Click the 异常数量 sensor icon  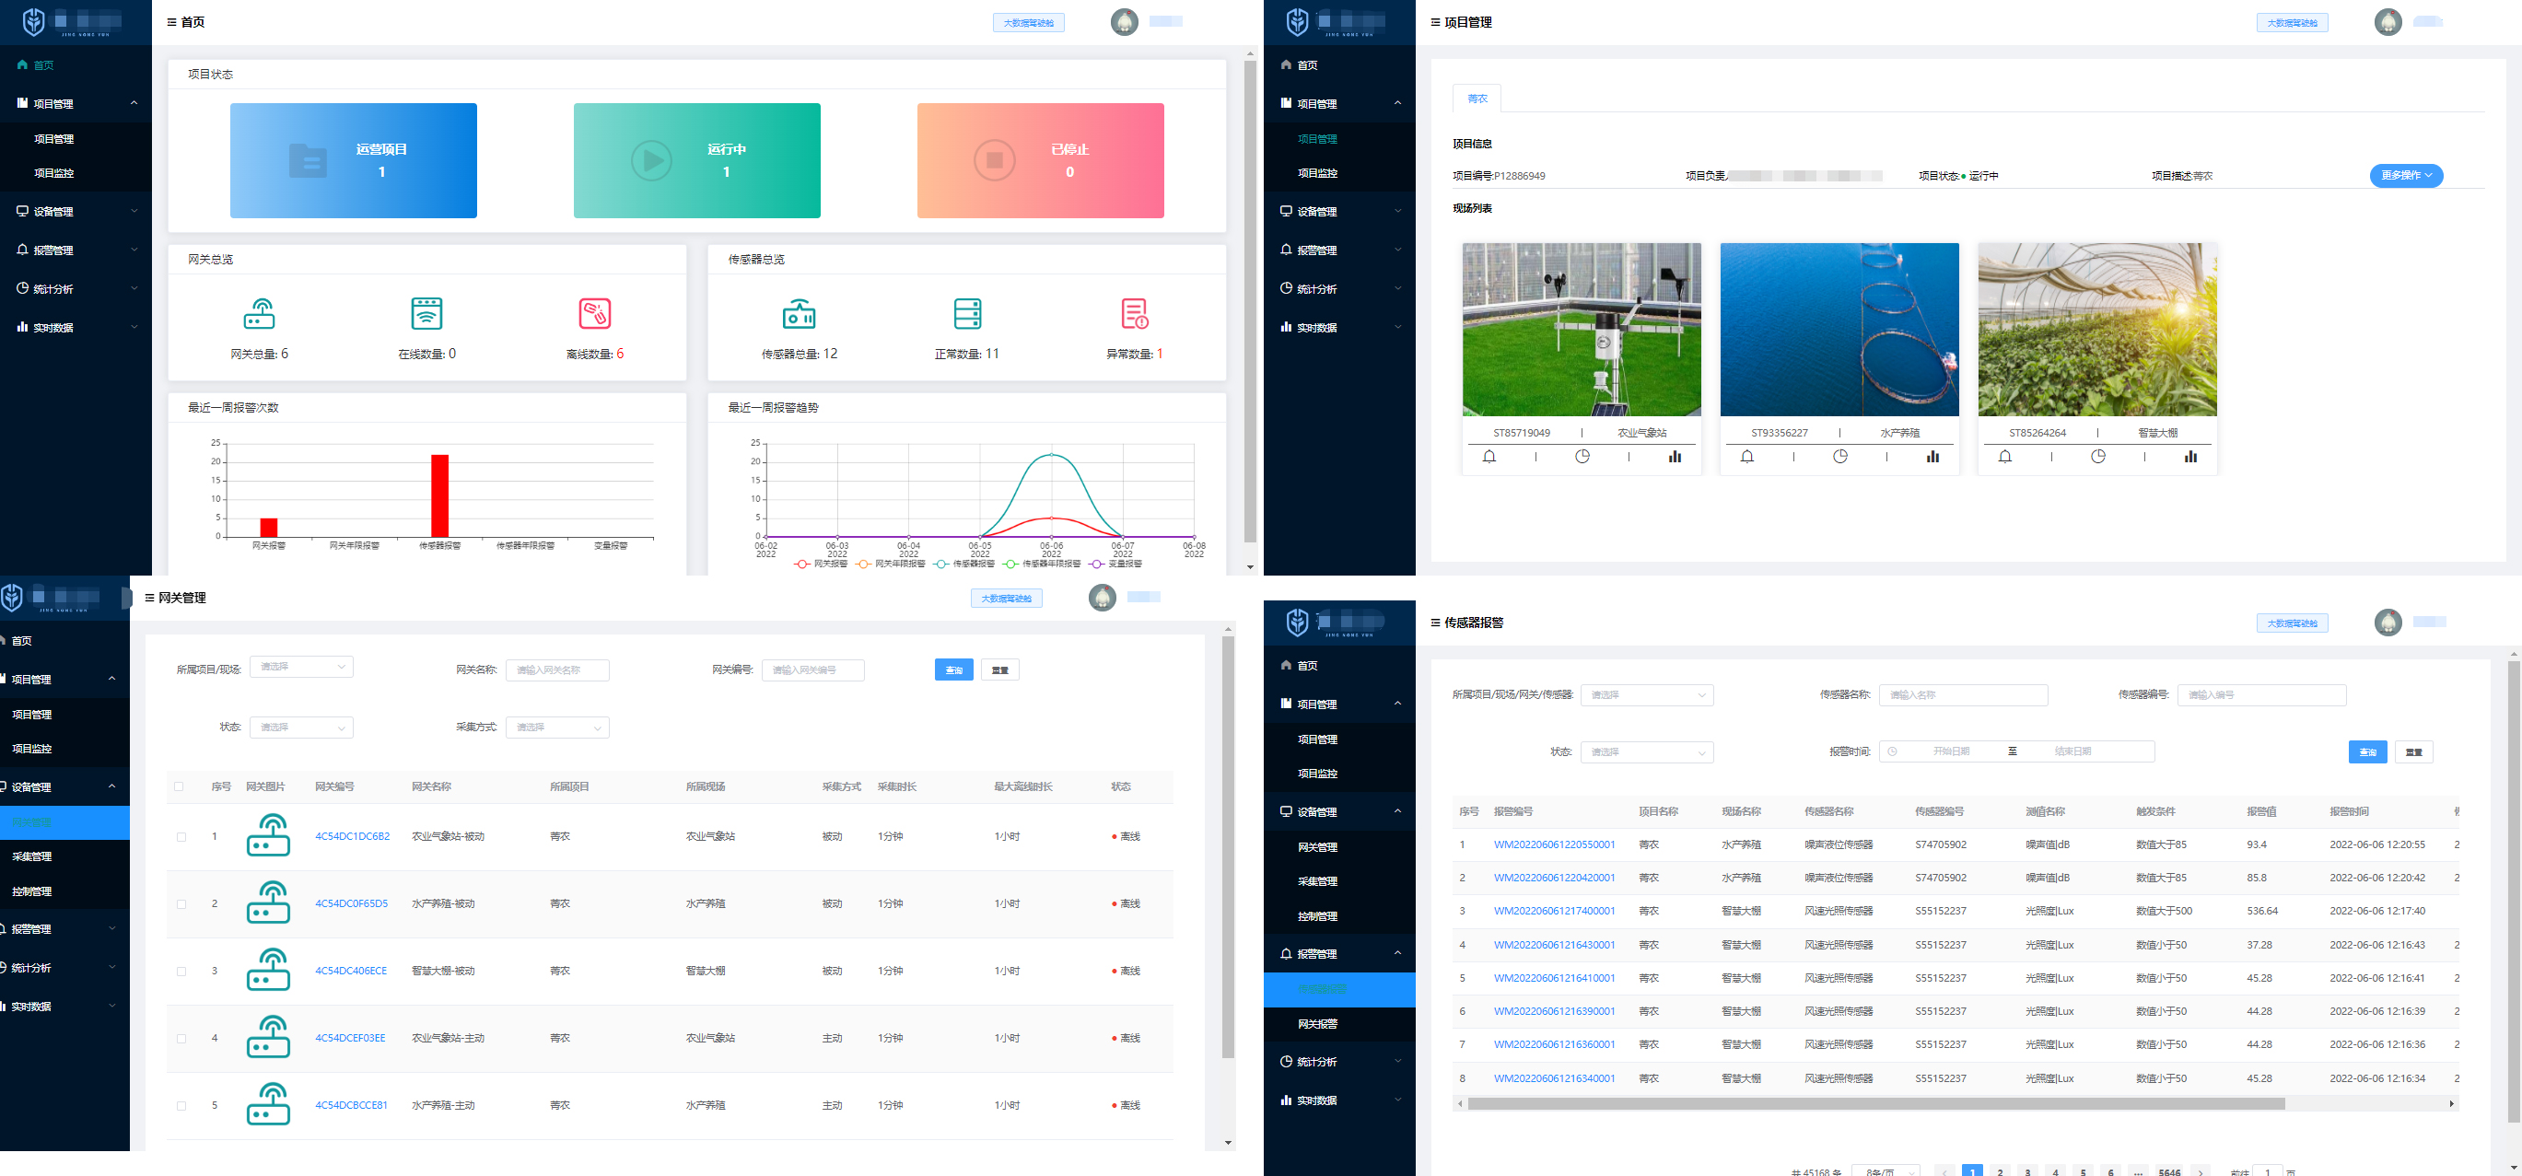tap(1134, 314)
